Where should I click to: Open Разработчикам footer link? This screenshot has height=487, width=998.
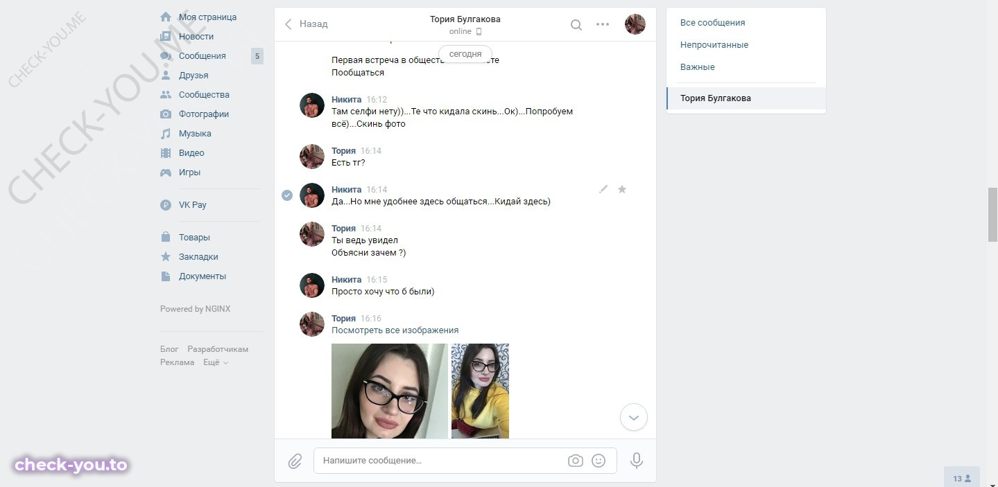(218, 349)
